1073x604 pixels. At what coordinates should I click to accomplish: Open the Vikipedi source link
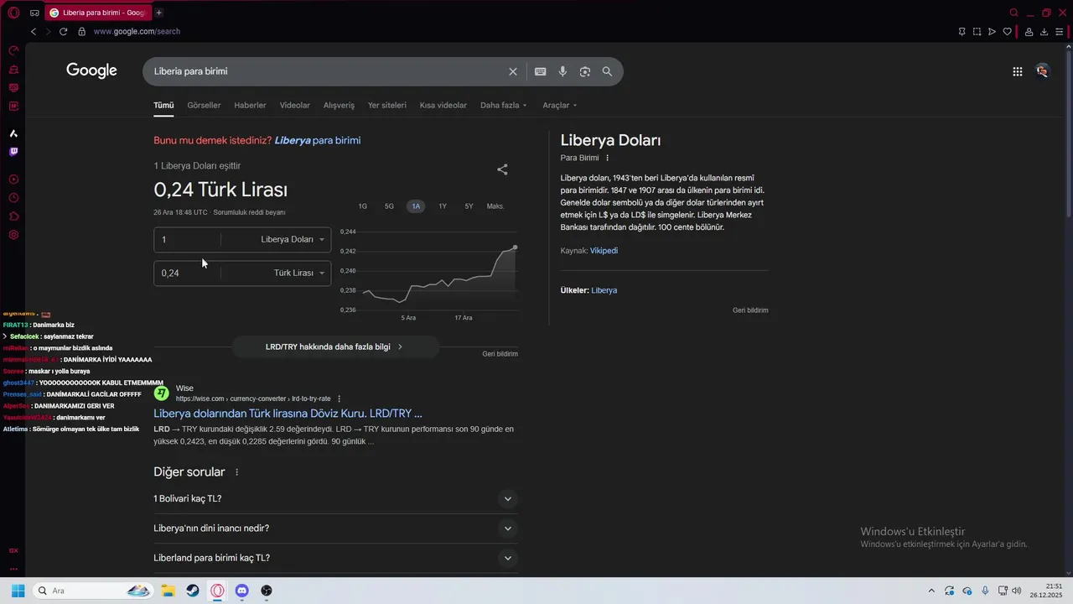604,251
